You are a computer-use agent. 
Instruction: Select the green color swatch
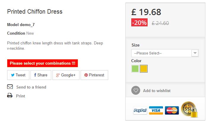point(135,69)
